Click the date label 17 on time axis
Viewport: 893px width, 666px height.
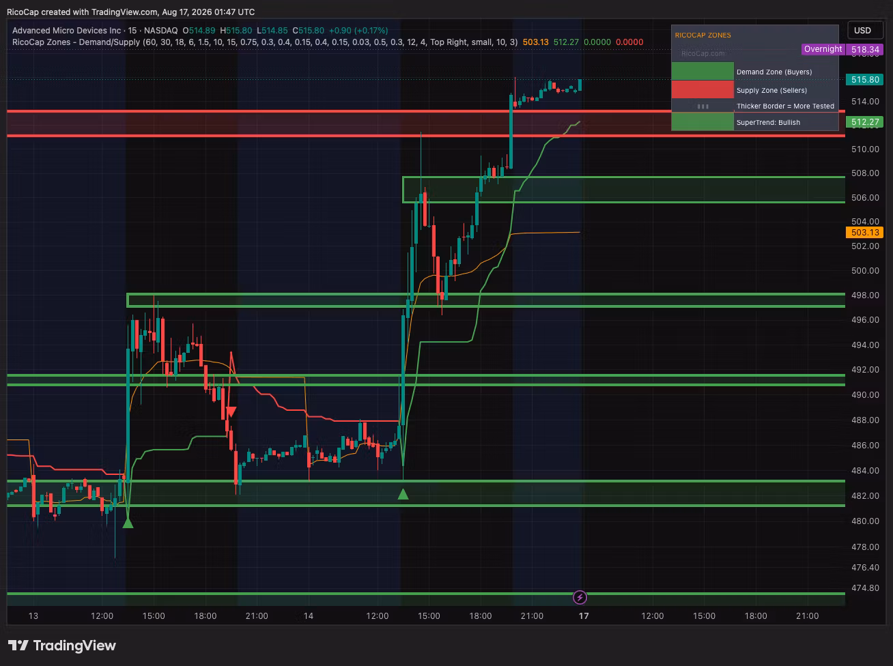(584, 616)
